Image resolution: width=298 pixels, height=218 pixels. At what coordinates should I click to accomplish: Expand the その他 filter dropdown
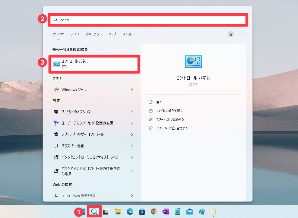point(129,35)
